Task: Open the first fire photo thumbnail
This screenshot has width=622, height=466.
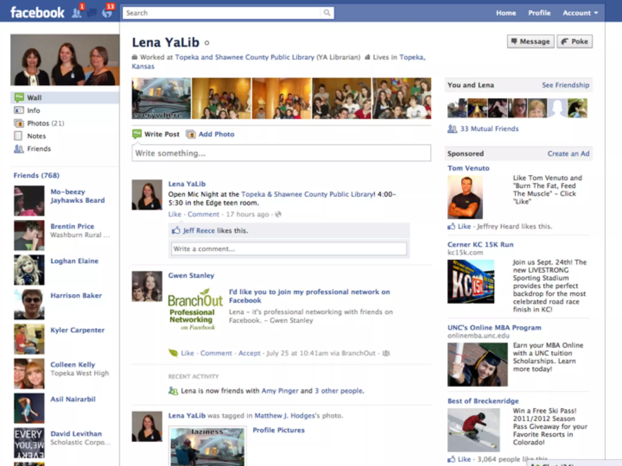Action: click(161, 98)
